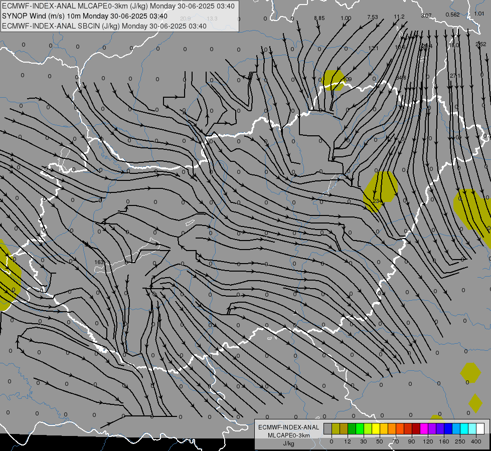Select the magenta legend swatch before 120
Viewport: 491px width, 451px height.
pos(424,428)
